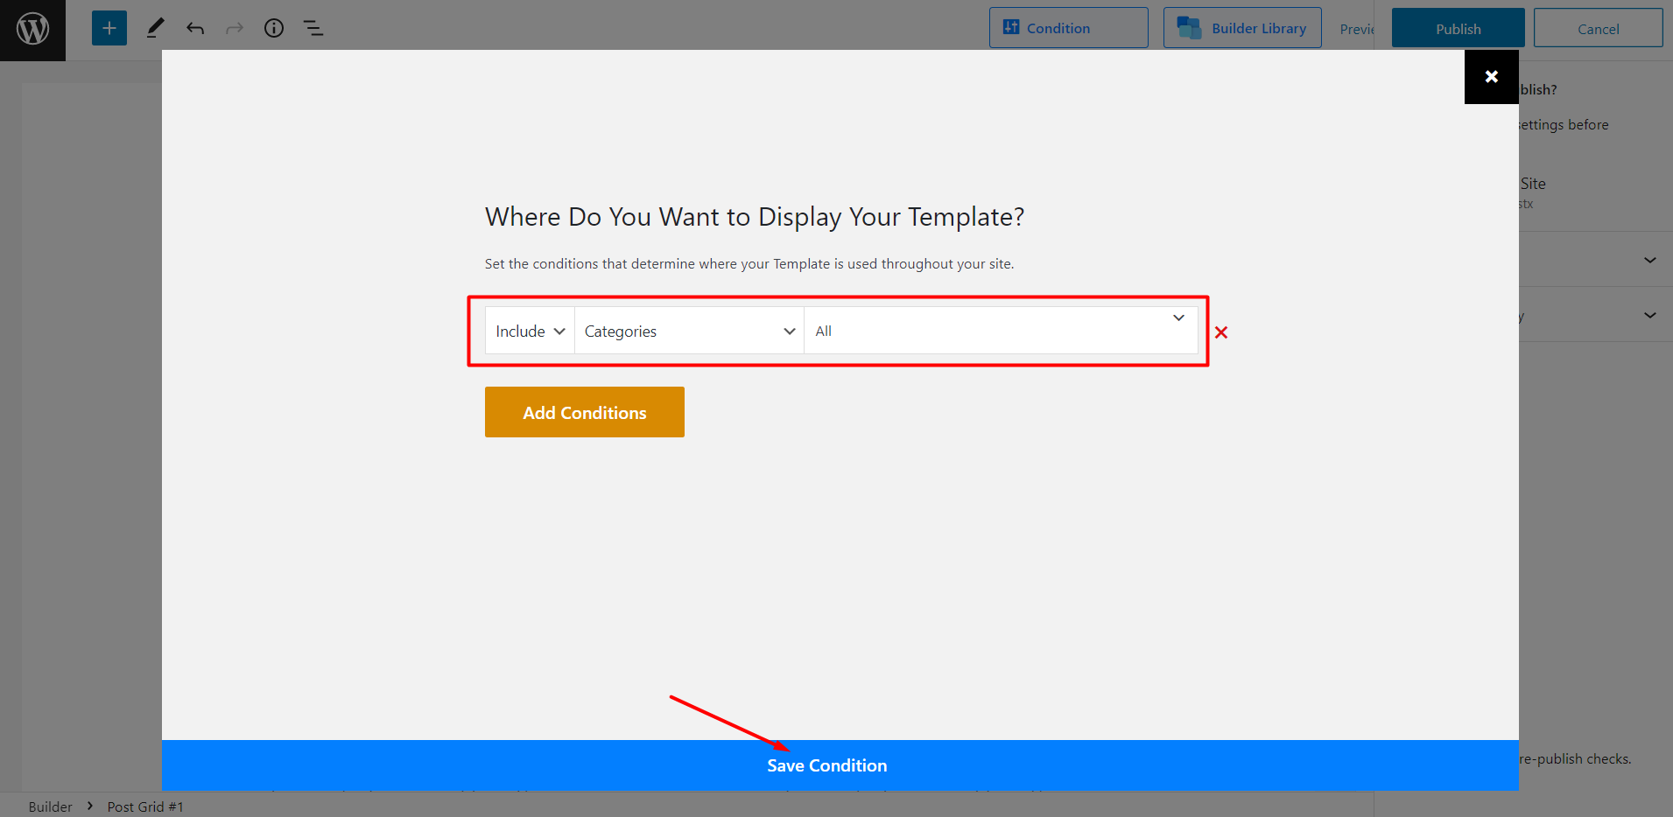Screen dimensions: 1673x817
Task: Open the Include dropdown
Action: coord(529,331)
